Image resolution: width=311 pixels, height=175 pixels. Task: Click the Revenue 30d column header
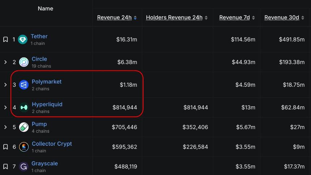[282, 18]
